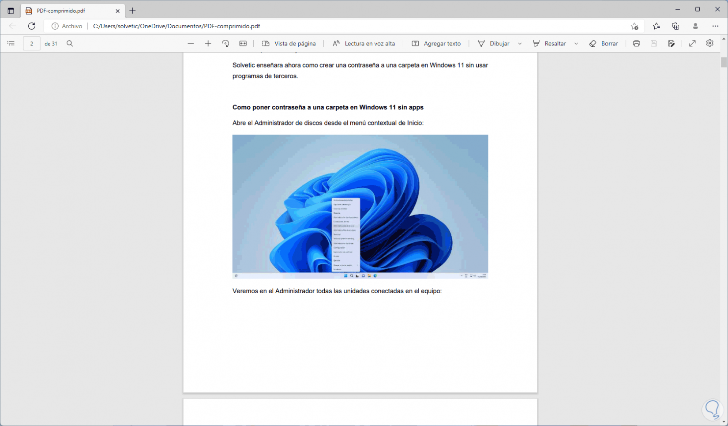Select the PDF-comprimido.pdf tab

click(x=73, y=11)
